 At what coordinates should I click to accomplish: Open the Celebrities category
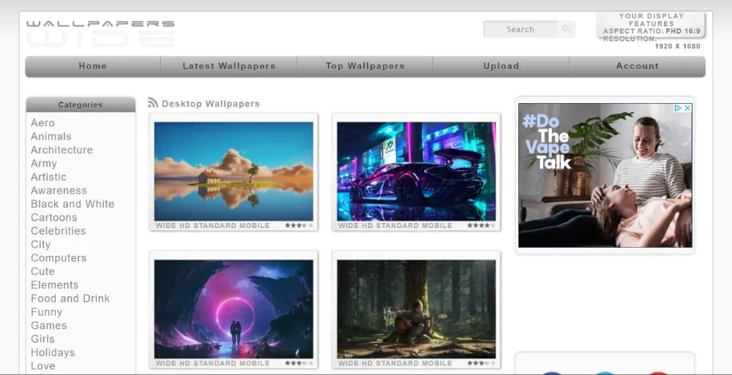(59, 231)
